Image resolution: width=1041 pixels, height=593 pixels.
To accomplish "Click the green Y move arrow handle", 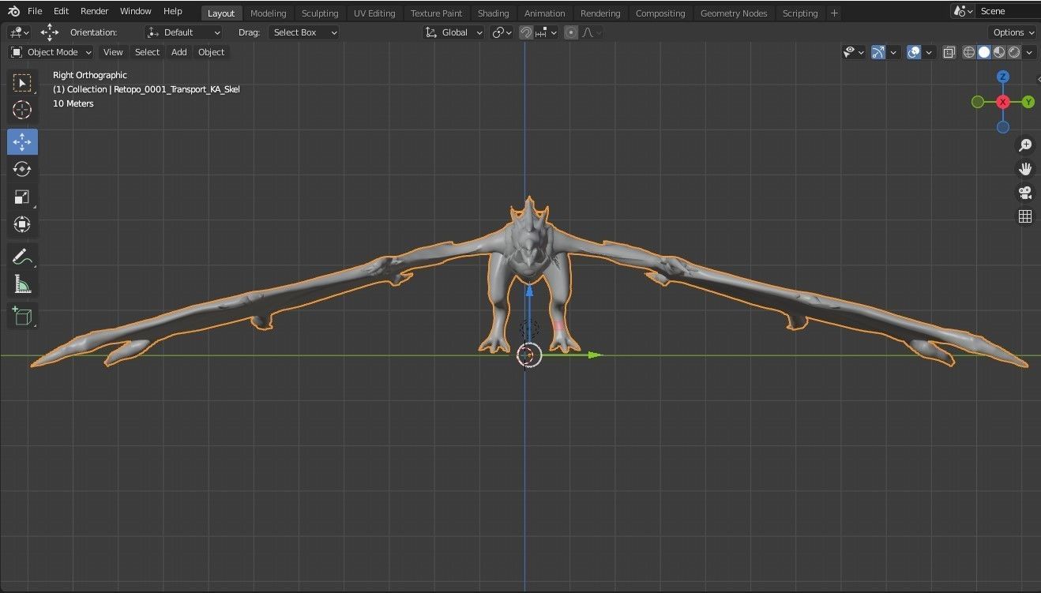I will pyautogui.click(x=595, y=355).
